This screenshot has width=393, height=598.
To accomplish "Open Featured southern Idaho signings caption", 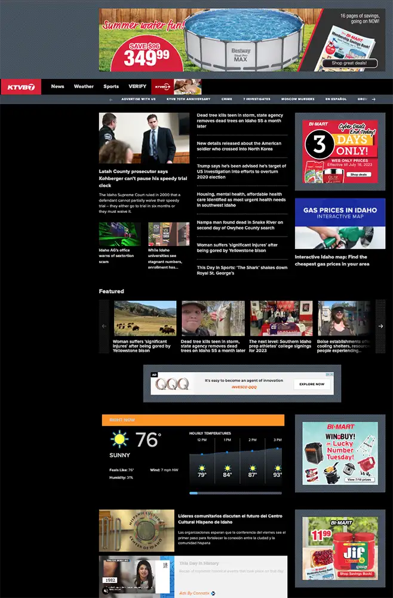I will click(x=280, y=346).
